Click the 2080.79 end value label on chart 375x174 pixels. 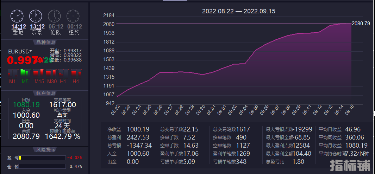tap(361, 24)
